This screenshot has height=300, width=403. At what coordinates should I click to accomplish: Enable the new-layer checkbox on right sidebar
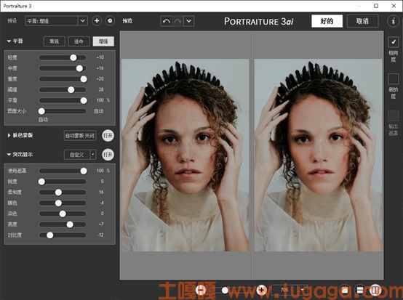click(394, 78)
